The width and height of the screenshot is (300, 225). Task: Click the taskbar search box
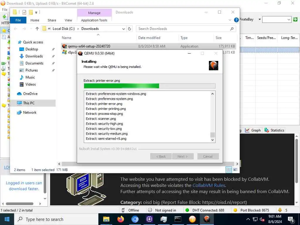[56, 219]
